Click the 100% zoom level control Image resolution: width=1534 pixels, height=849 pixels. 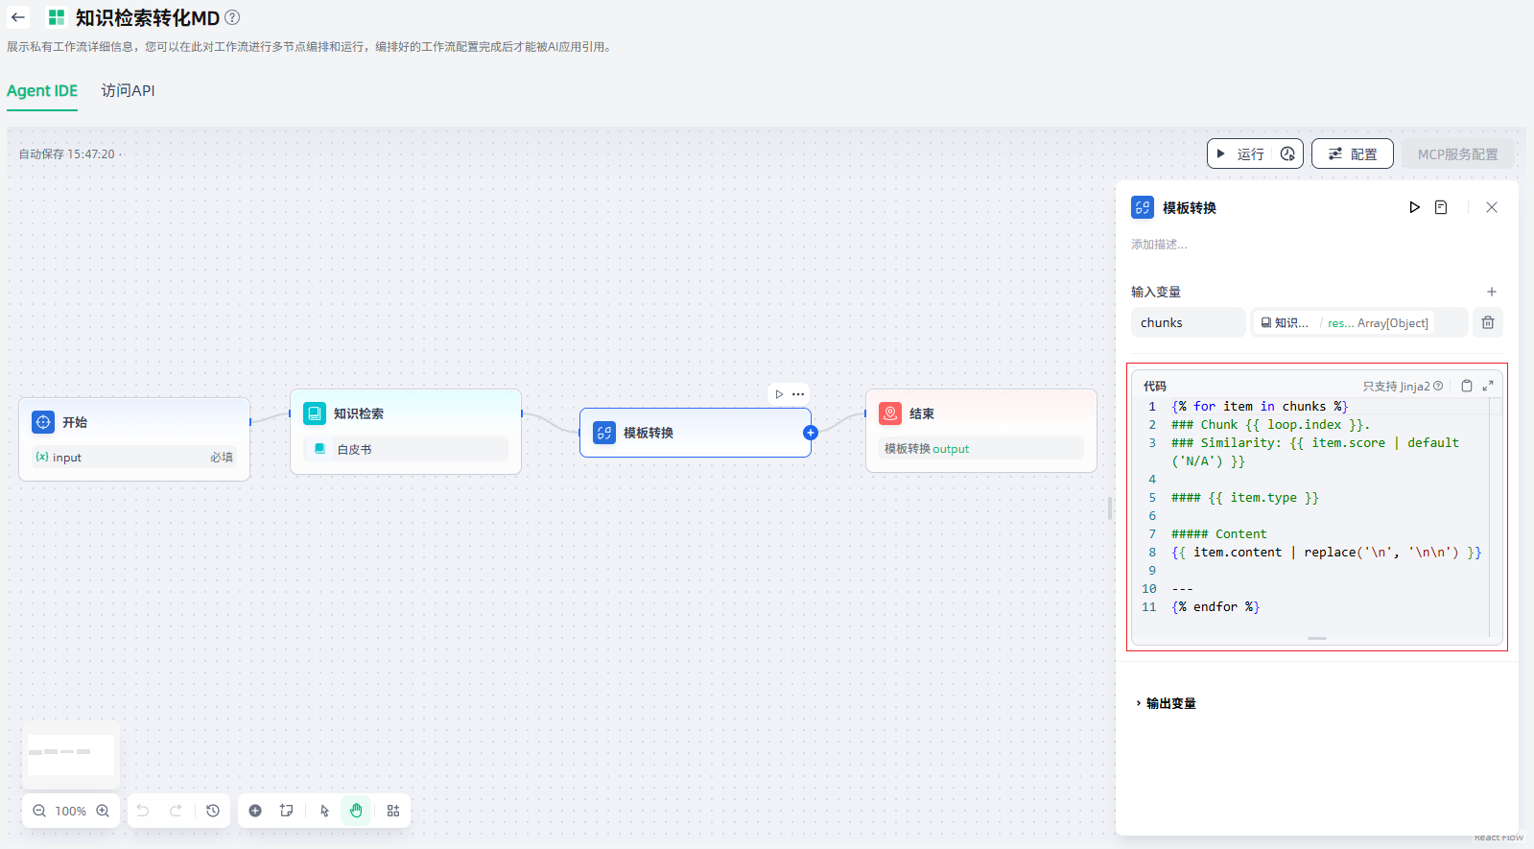pyautogui.click(x=70, y=811)
